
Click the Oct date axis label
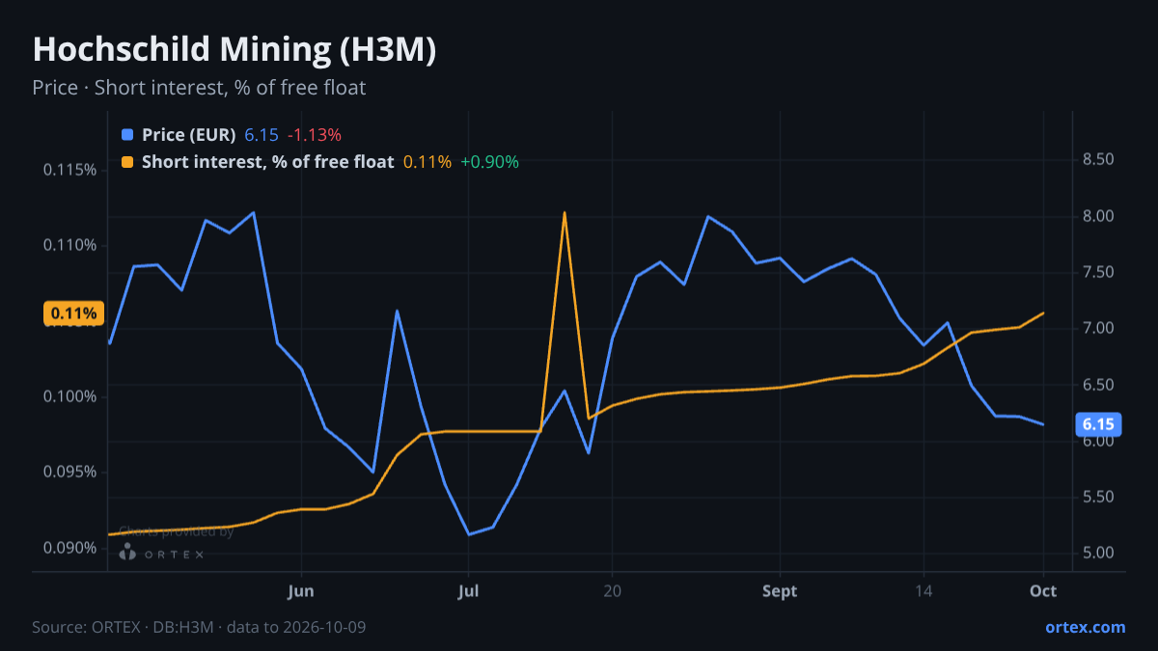[x=1043, y=591]
